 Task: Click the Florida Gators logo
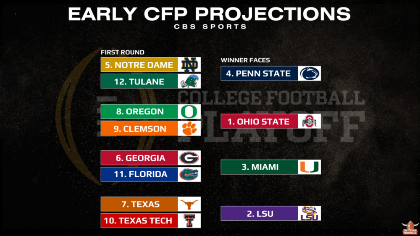tap(189, 174)
